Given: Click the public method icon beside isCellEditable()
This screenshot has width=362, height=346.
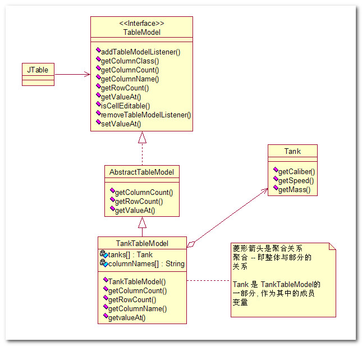Looking at the screenshot, I should tap(98, 104).
